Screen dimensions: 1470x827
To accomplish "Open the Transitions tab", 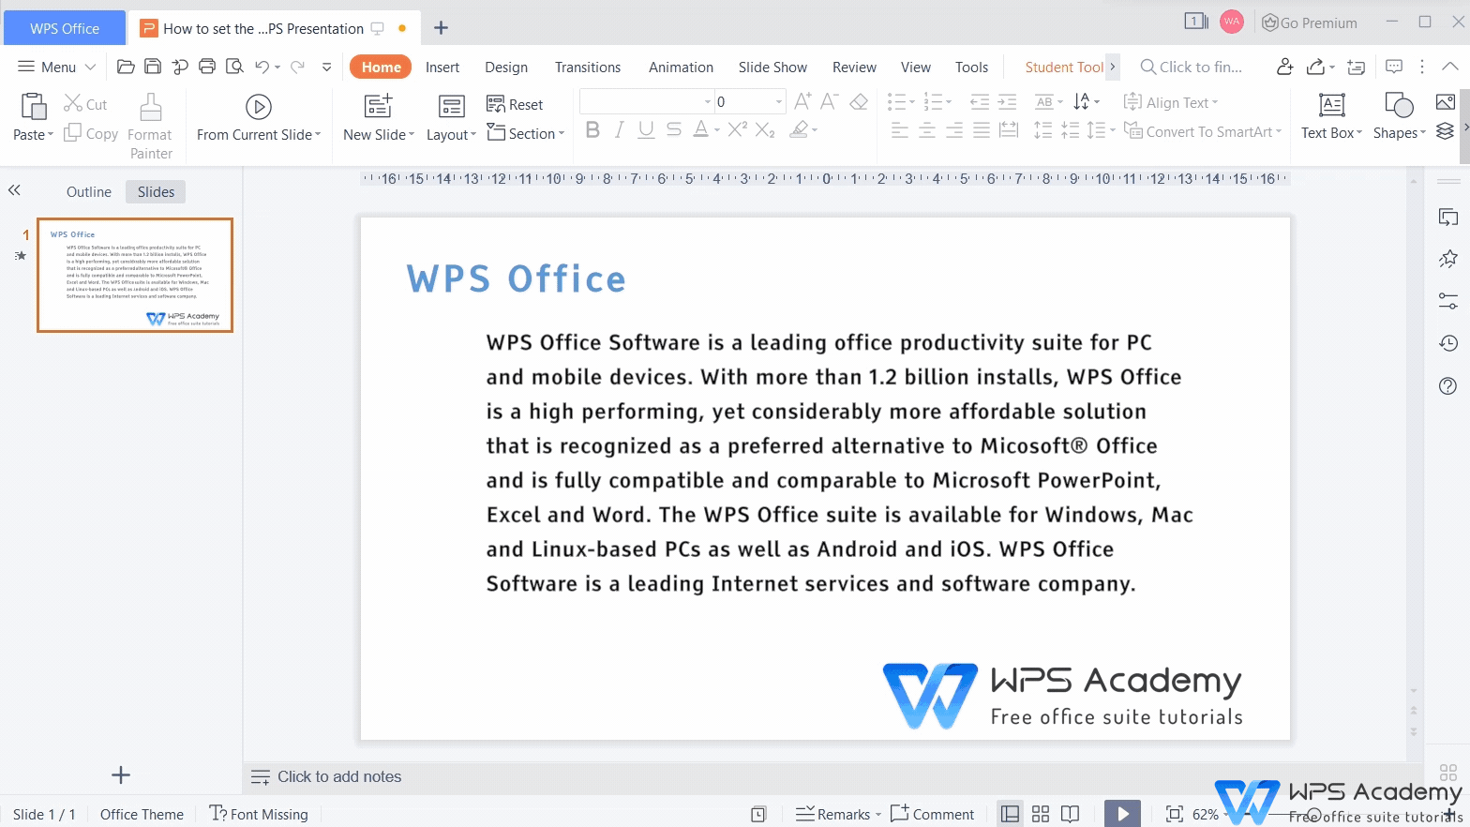I will point(588,67).
